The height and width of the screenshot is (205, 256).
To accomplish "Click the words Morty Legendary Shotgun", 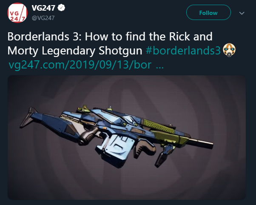I will point(75,51).
